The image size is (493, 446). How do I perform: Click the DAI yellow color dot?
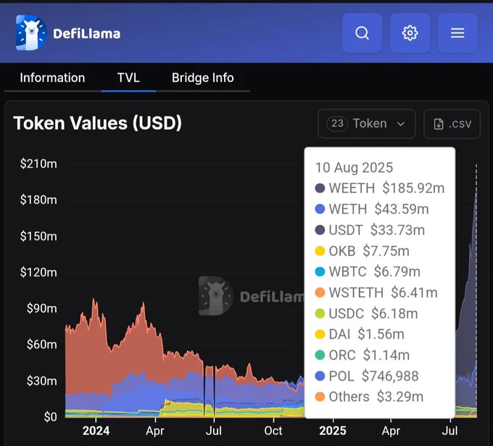tap(320, 334)
